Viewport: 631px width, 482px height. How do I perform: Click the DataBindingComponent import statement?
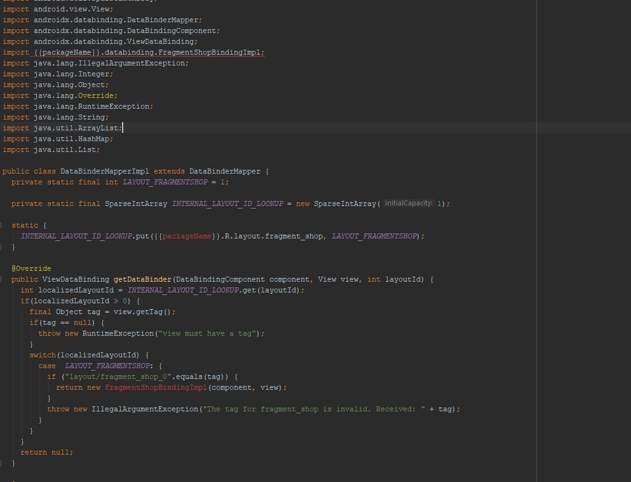tap(111, 31)
